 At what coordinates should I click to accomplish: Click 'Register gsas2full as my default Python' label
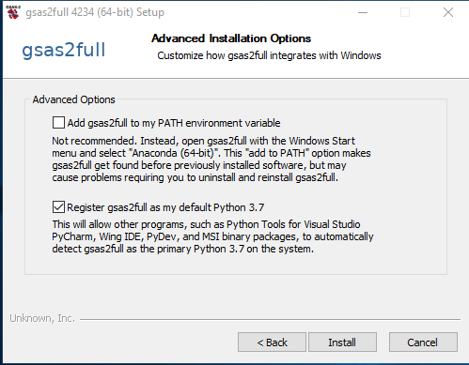coord(165,207)
